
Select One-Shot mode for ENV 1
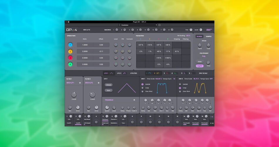(142, 91)
